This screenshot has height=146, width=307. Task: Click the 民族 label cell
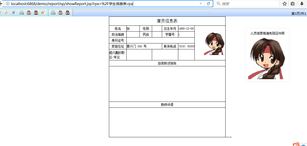point(146,34)
